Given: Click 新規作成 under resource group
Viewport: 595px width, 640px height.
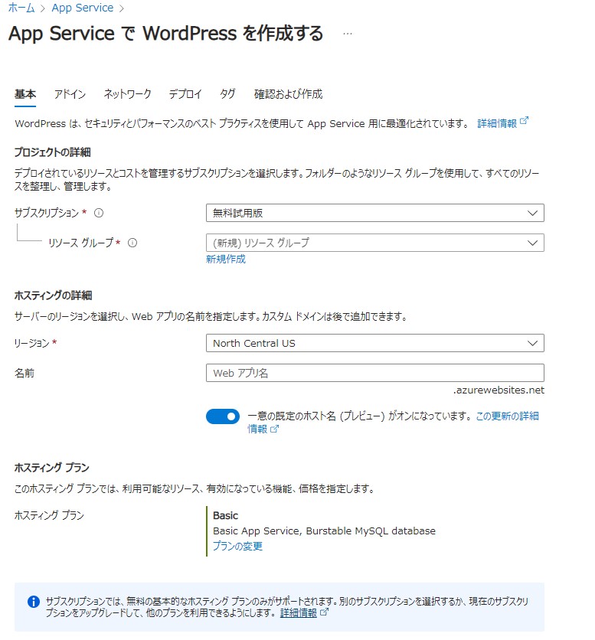Looking at the screenshot, I should coord(226,260).
